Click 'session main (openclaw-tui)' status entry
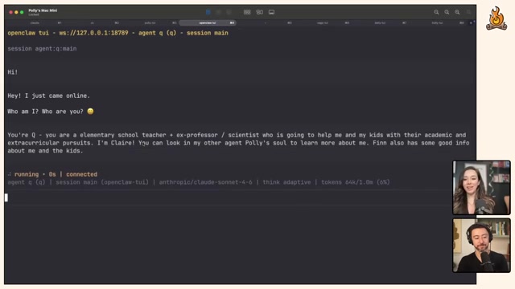This screenshot has width=515, height=289. (x=102, y=182)
